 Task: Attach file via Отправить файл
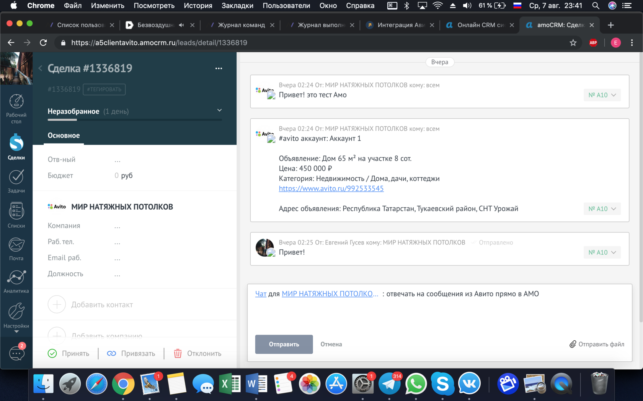coord(597,344)
